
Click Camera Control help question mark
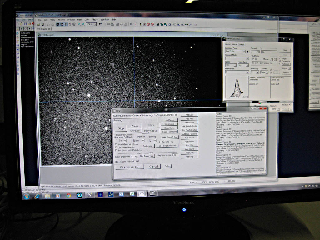coord(284,39)
